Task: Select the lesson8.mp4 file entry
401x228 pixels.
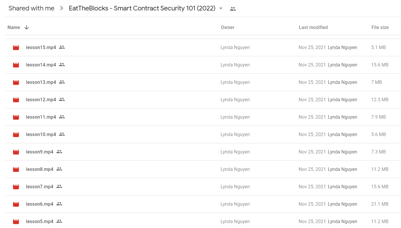Action: pyautogui.click(x=203, y=169)
